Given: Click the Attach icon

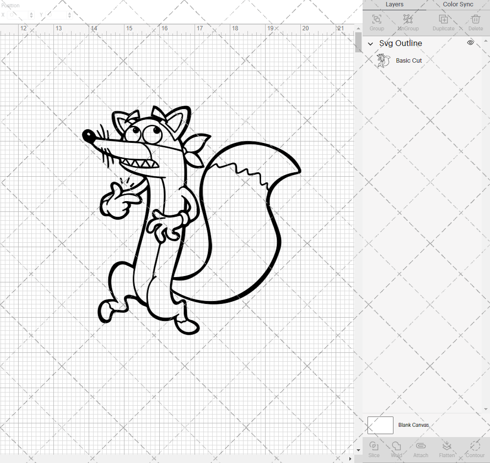Looking at the screenshot, I should [x=420, y=449].
